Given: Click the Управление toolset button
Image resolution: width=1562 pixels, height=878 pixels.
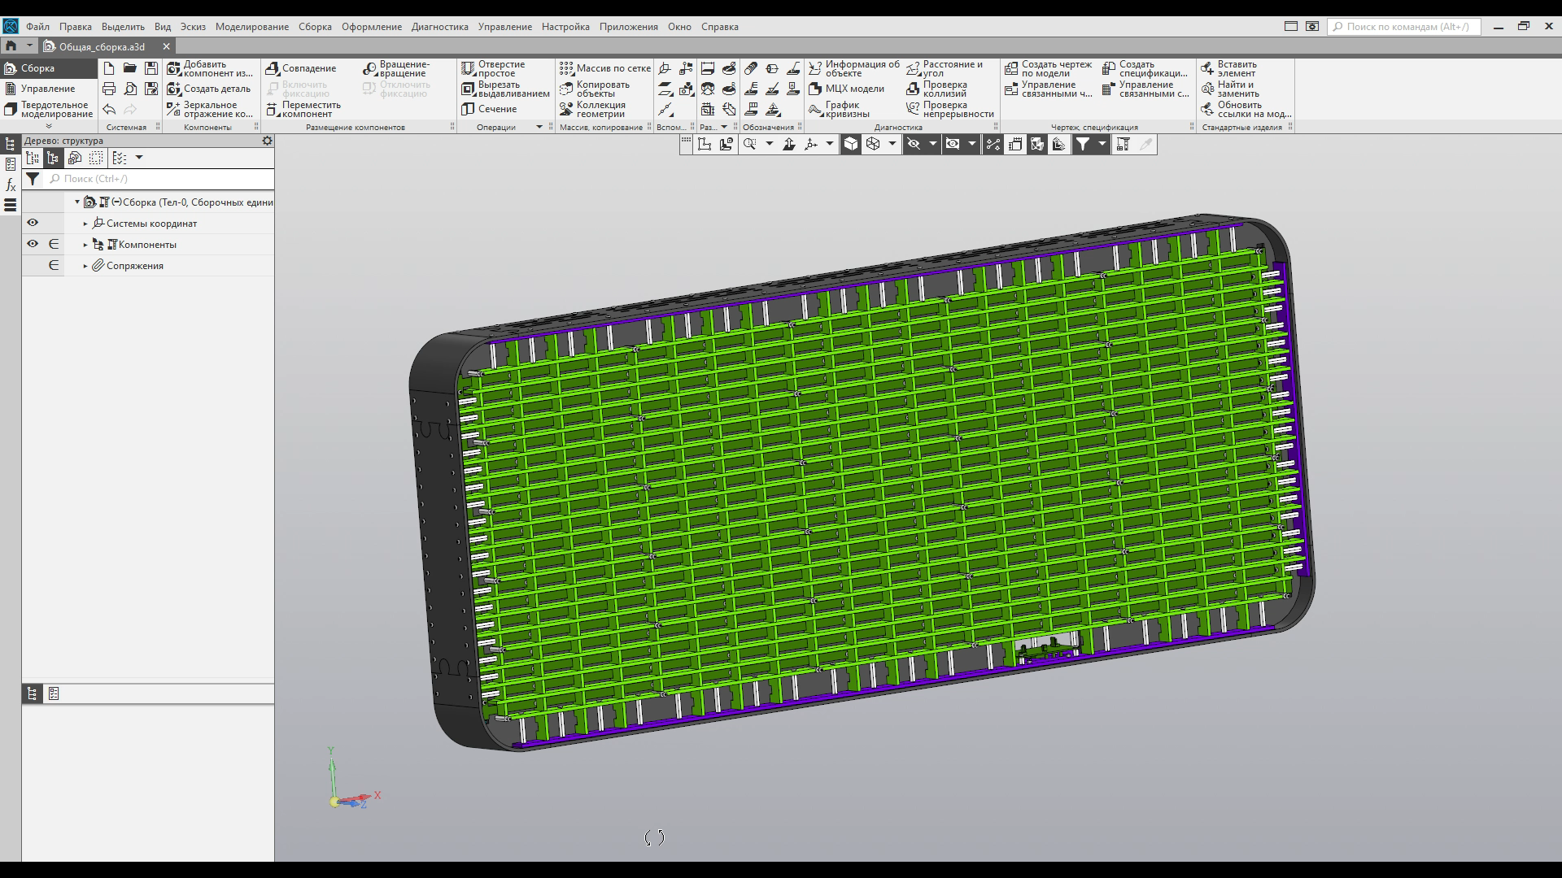Looking at the screenshot, I should click(x=47, y=89).
